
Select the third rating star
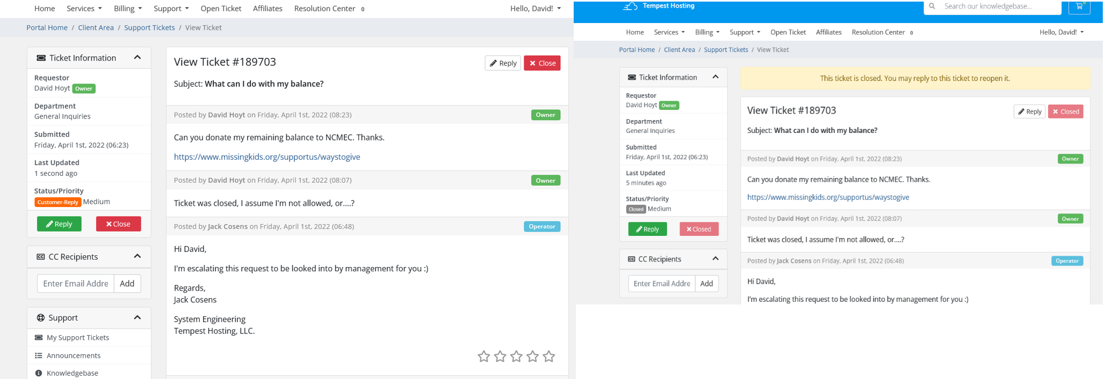516,356
